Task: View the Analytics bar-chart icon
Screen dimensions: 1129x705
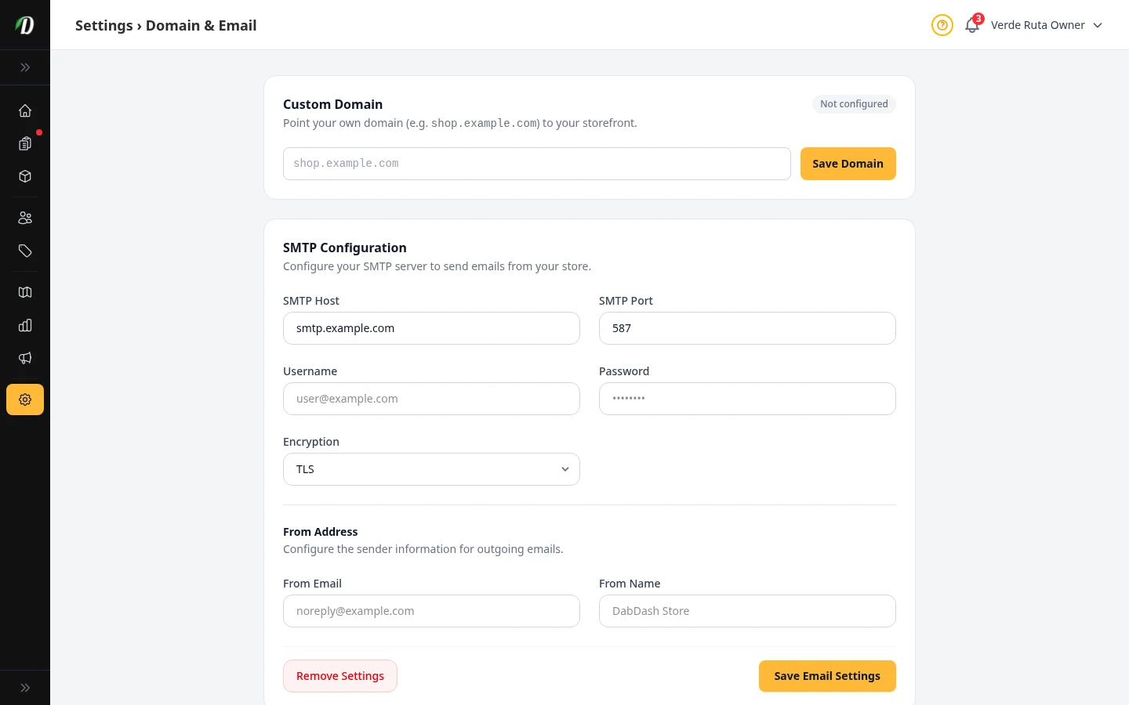Action: point(25,325)
